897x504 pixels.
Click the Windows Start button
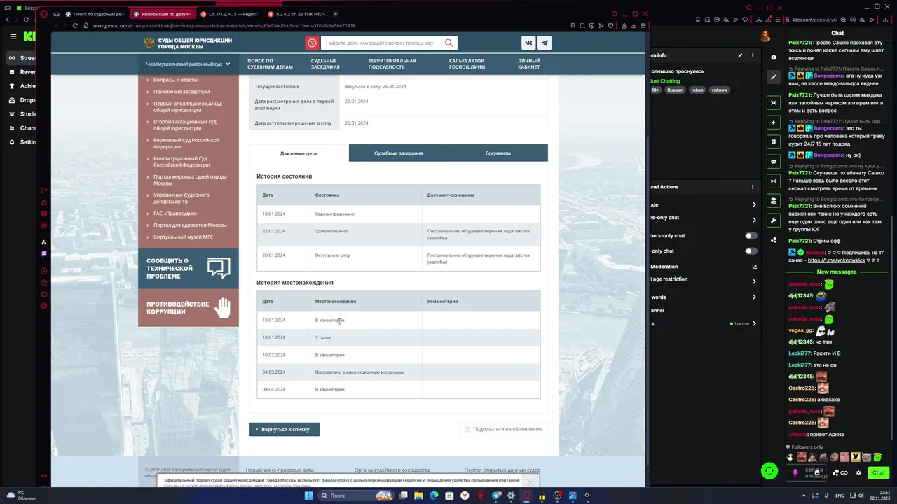coord(308,496)
